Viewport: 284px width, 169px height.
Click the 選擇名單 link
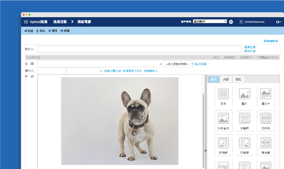(x=250, y=47)
